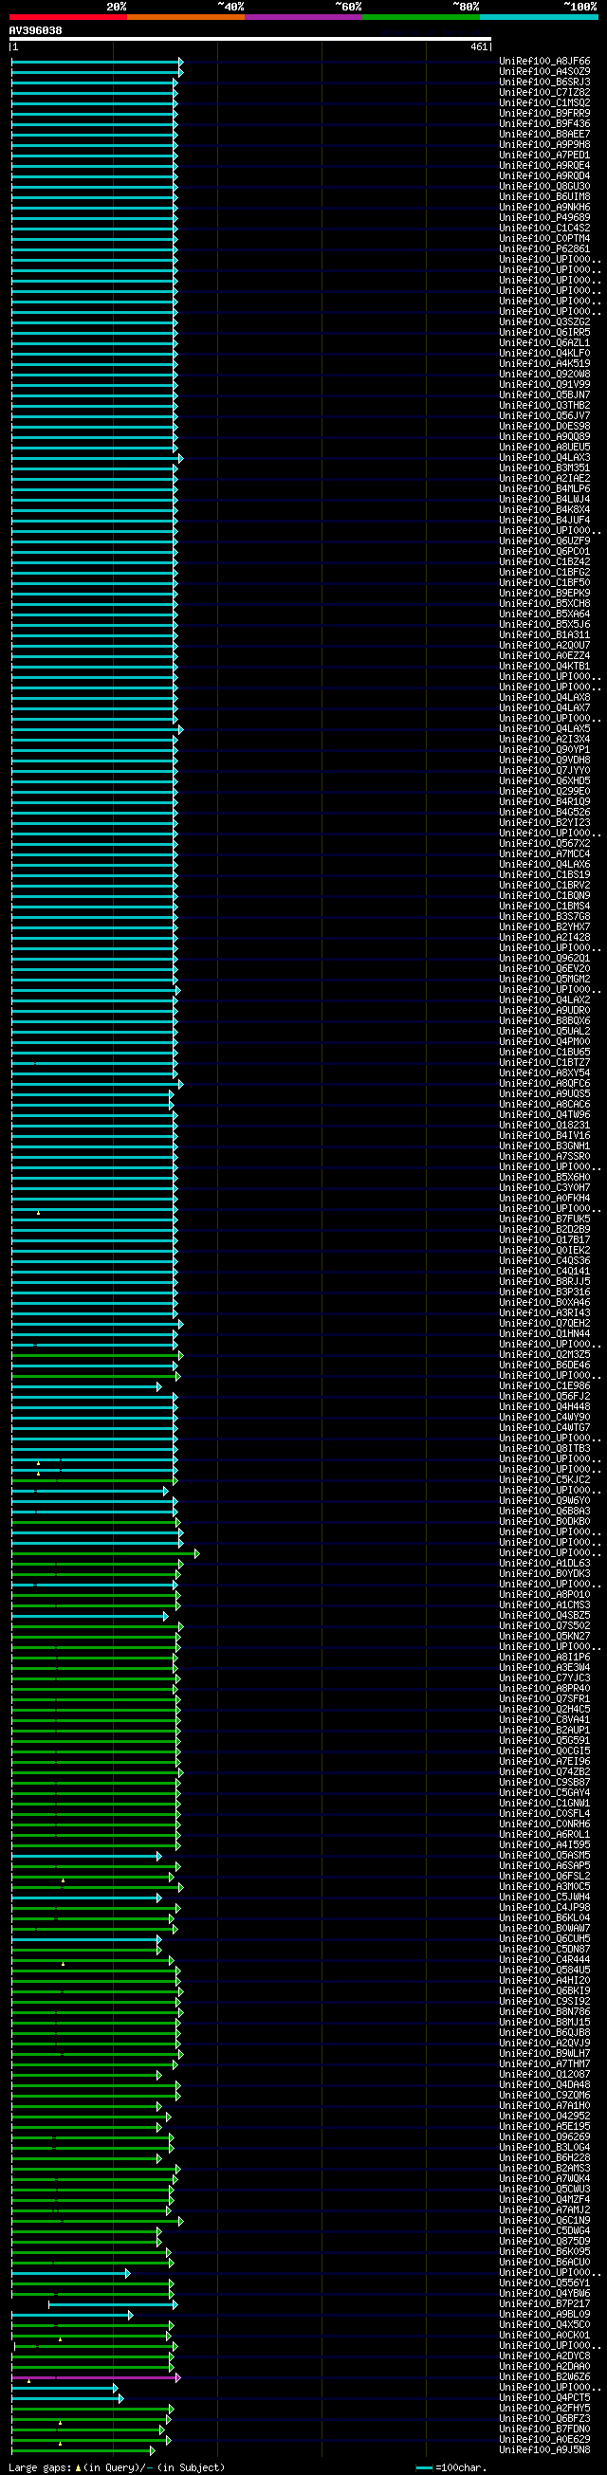Select hit UniRef100_C1MSQ2
The image size is (607, 2475).
(544, 102)
